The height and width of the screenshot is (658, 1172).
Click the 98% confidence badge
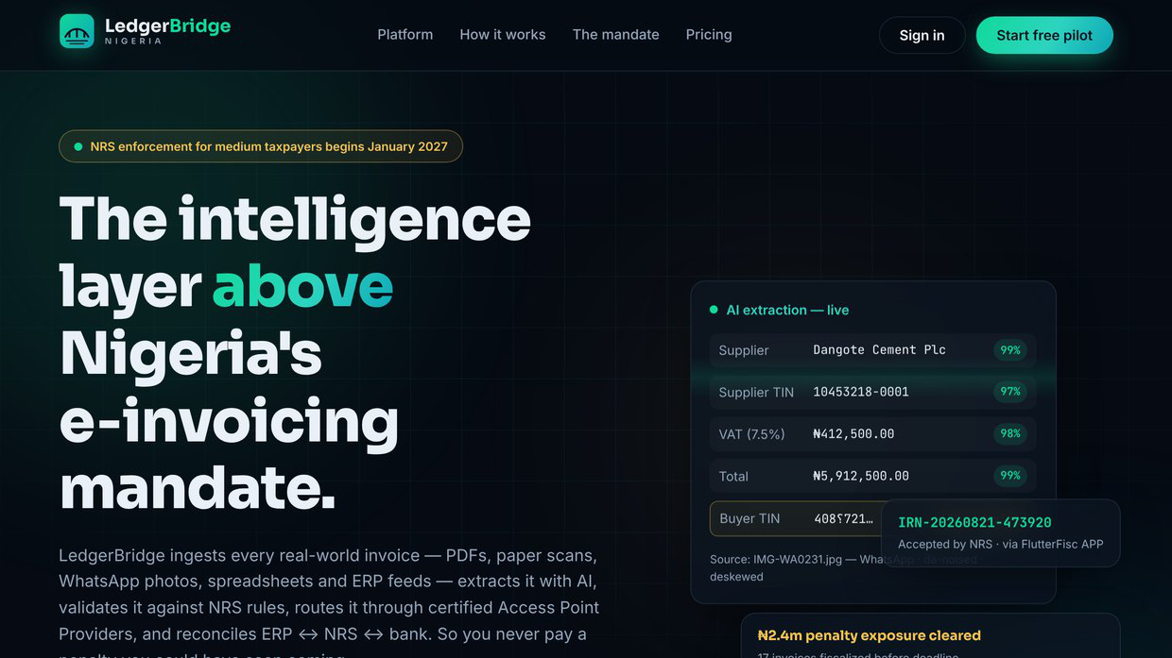coord(1010,433)
